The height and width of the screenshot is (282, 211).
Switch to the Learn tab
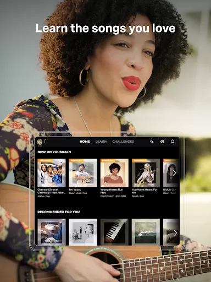[101, 142]
